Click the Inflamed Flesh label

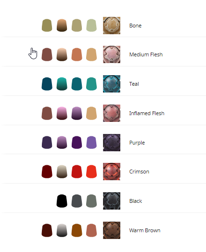point(147,113)
